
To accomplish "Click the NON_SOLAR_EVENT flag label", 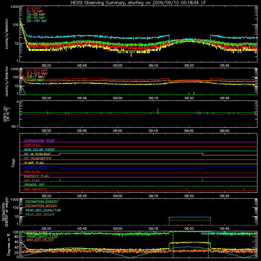I will click(x=39, y=150).
